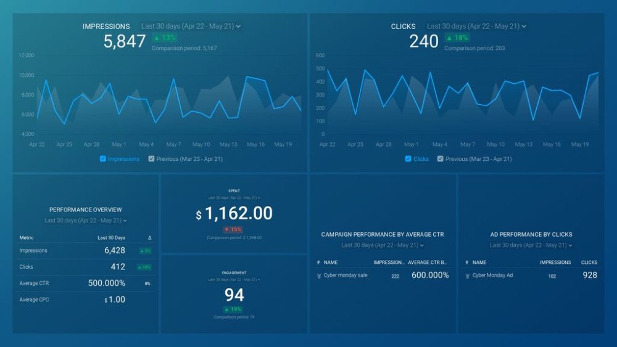This screenshot has height=347, width=617.
Task: Toggle the Clicks series checkbox
Action: (408, 159)
